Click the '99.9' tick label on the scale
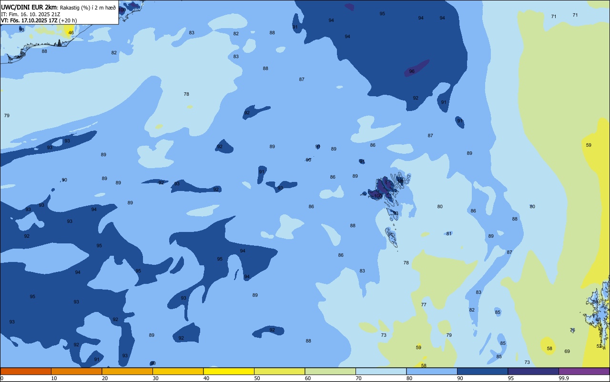The image size is (610, 382). [x=564, y=378]
